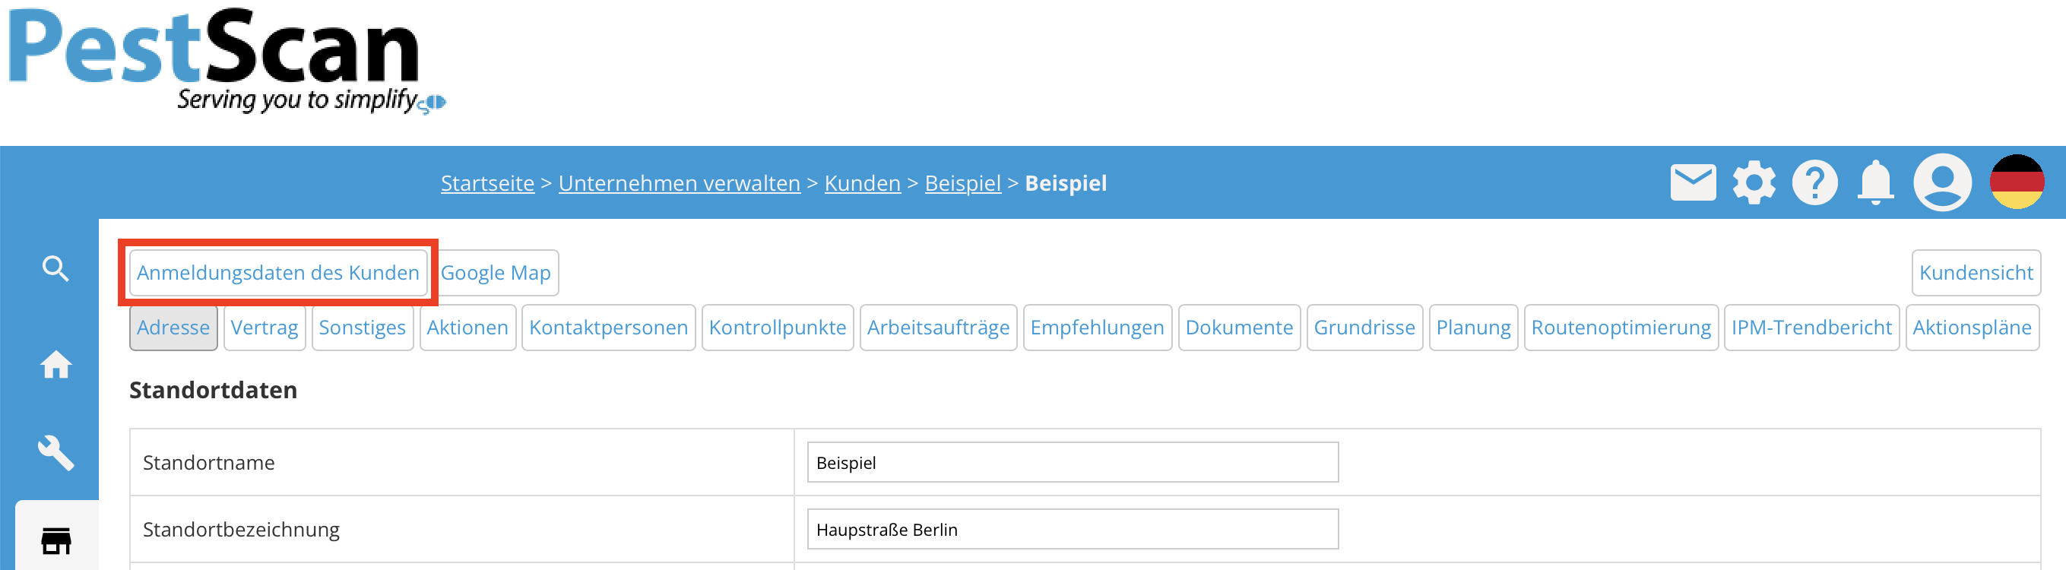Image resolution: width=2066 pixels, height=570 pixels.
Task: Click the home icon in the sidebar
Action: [55, 365]
